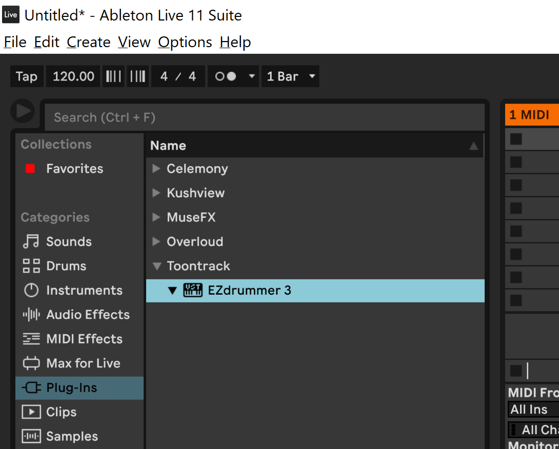
Task: Click the EZdrummer 3 plug-in icon
Action: pos(193,290)
